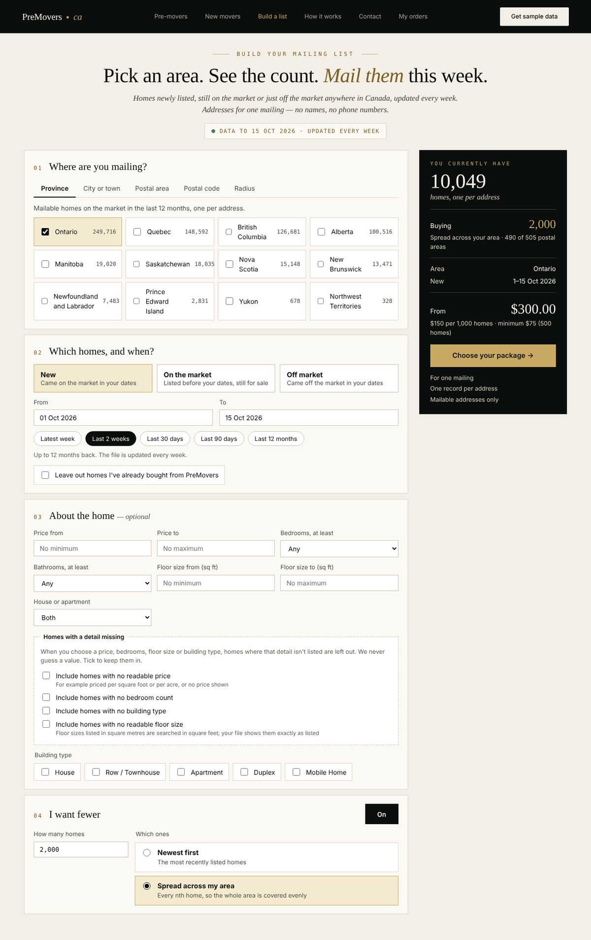Open the Bathrooms at least dropdown

click(93, 583)
